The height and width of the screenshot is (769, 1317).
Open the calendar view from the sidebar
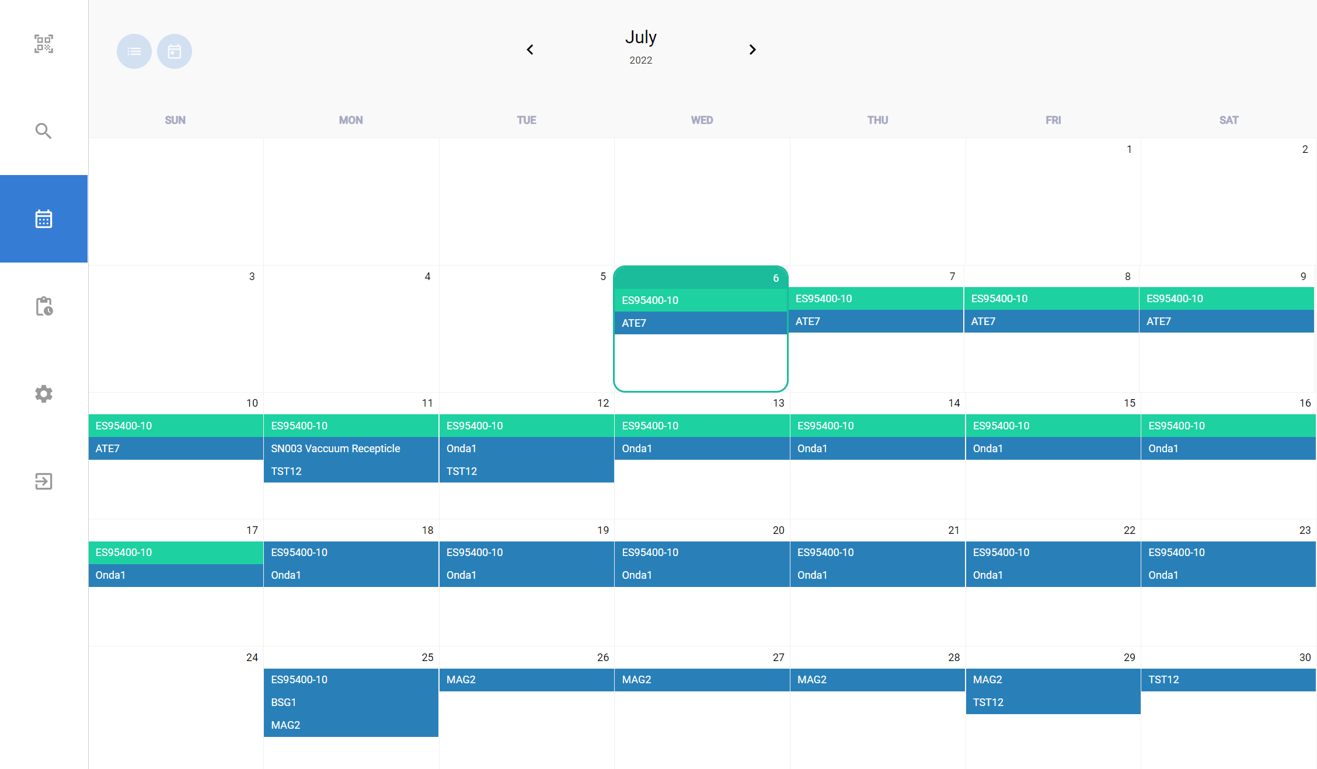[x=44, y=218]
